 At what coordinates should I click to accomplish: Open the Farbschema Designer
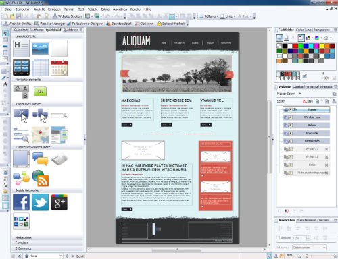(x=85, y=24)
